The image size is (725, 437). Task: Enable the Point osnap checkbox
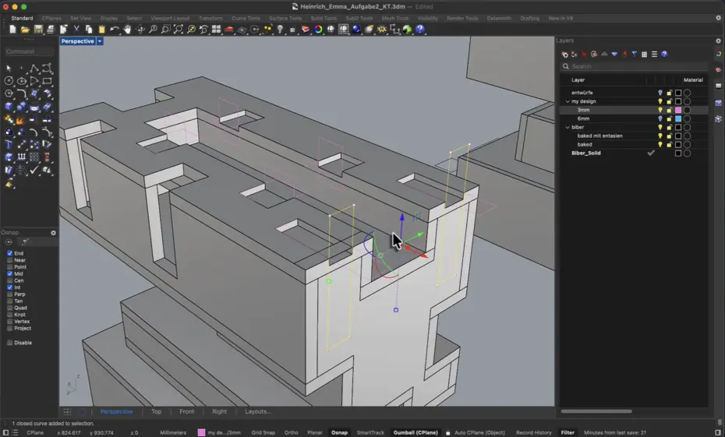click(x=9, y=267)
